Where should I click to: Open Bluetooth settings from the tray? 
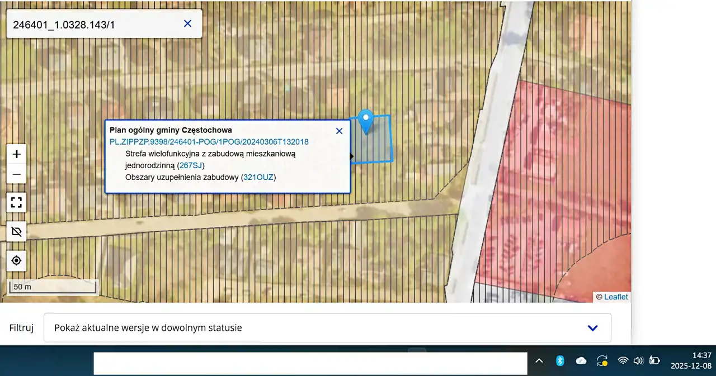pos(560,361)
